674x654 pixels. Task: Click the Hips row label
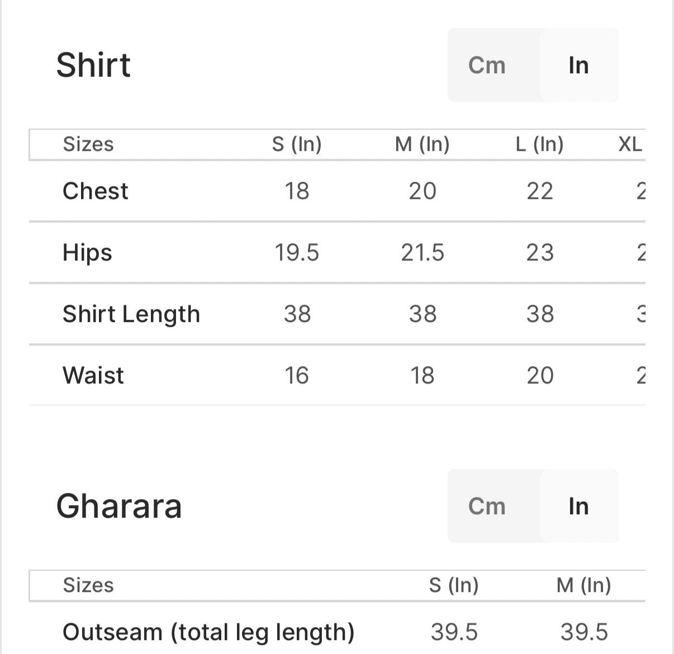(87, 253)
